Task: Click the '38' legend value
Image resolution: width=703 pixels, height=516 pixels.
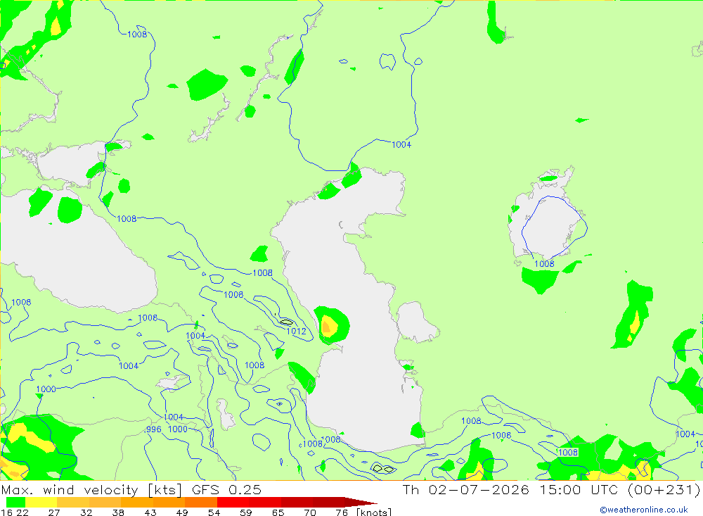Action: click(x=118, y=512)
